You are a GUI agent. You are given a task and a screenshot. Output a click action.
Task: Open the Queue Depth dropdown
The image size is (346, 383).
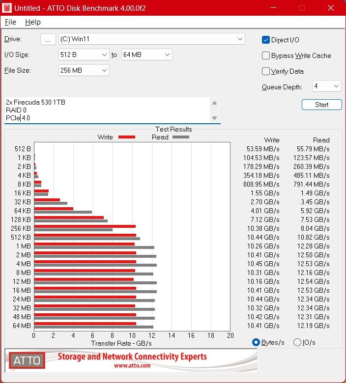coord(326,86)
